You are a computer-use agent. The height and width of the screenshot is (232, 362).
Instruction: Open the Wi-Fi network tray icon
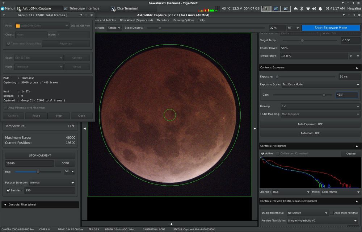(308, 9)
